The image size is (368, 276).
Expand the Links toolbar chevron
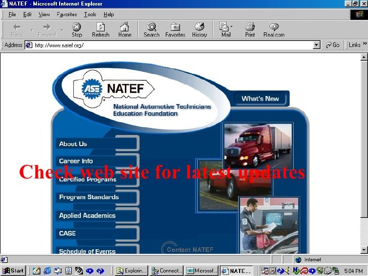(365, 43)
